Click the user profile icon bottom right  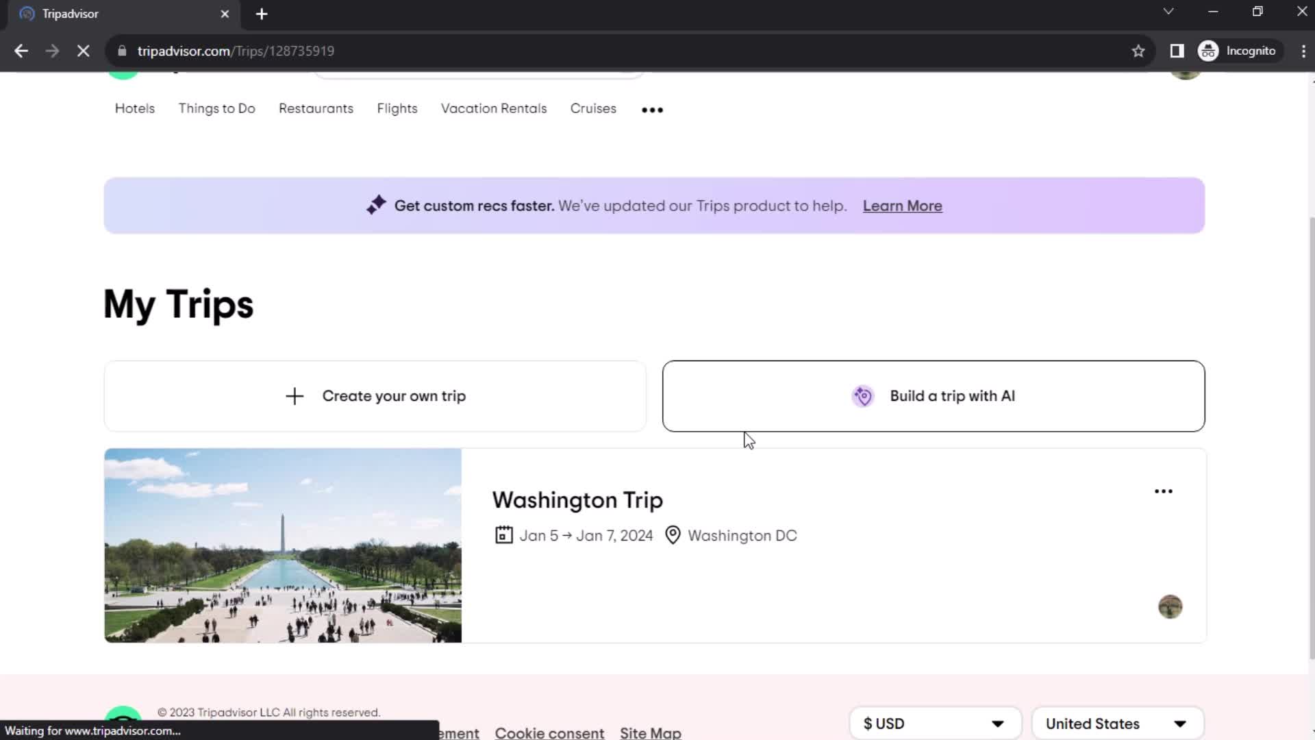pos(1170,606)
